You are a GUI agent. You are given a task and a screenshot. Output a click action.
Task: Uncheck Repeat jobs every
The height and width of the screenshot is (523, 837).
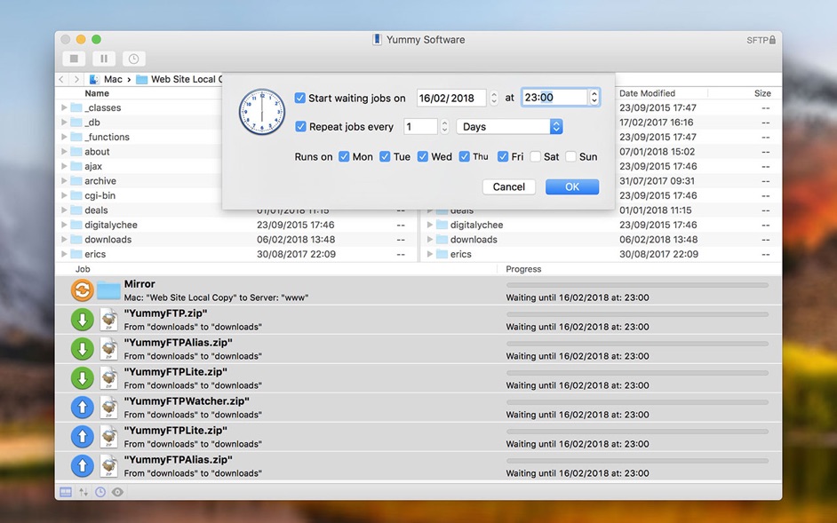point(300,126)
